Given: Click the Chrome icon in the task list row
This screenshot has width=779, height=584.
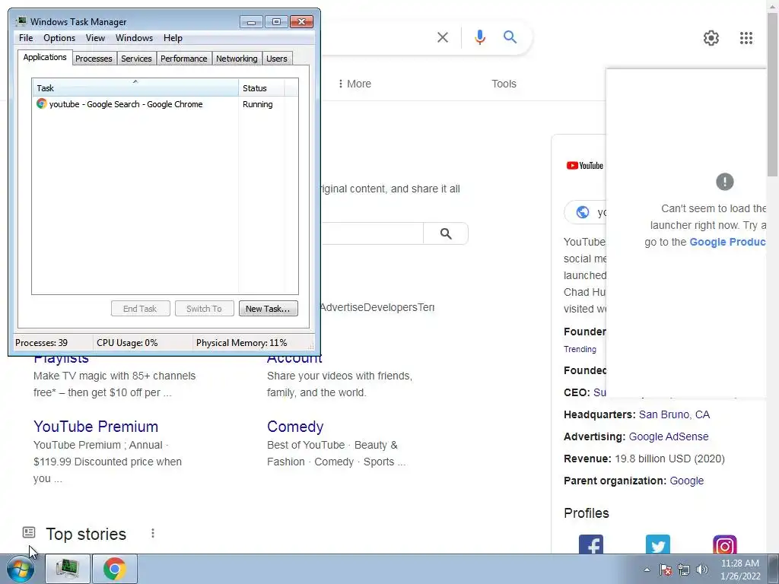Looking at the screenshot, I should tap(41, 103).
